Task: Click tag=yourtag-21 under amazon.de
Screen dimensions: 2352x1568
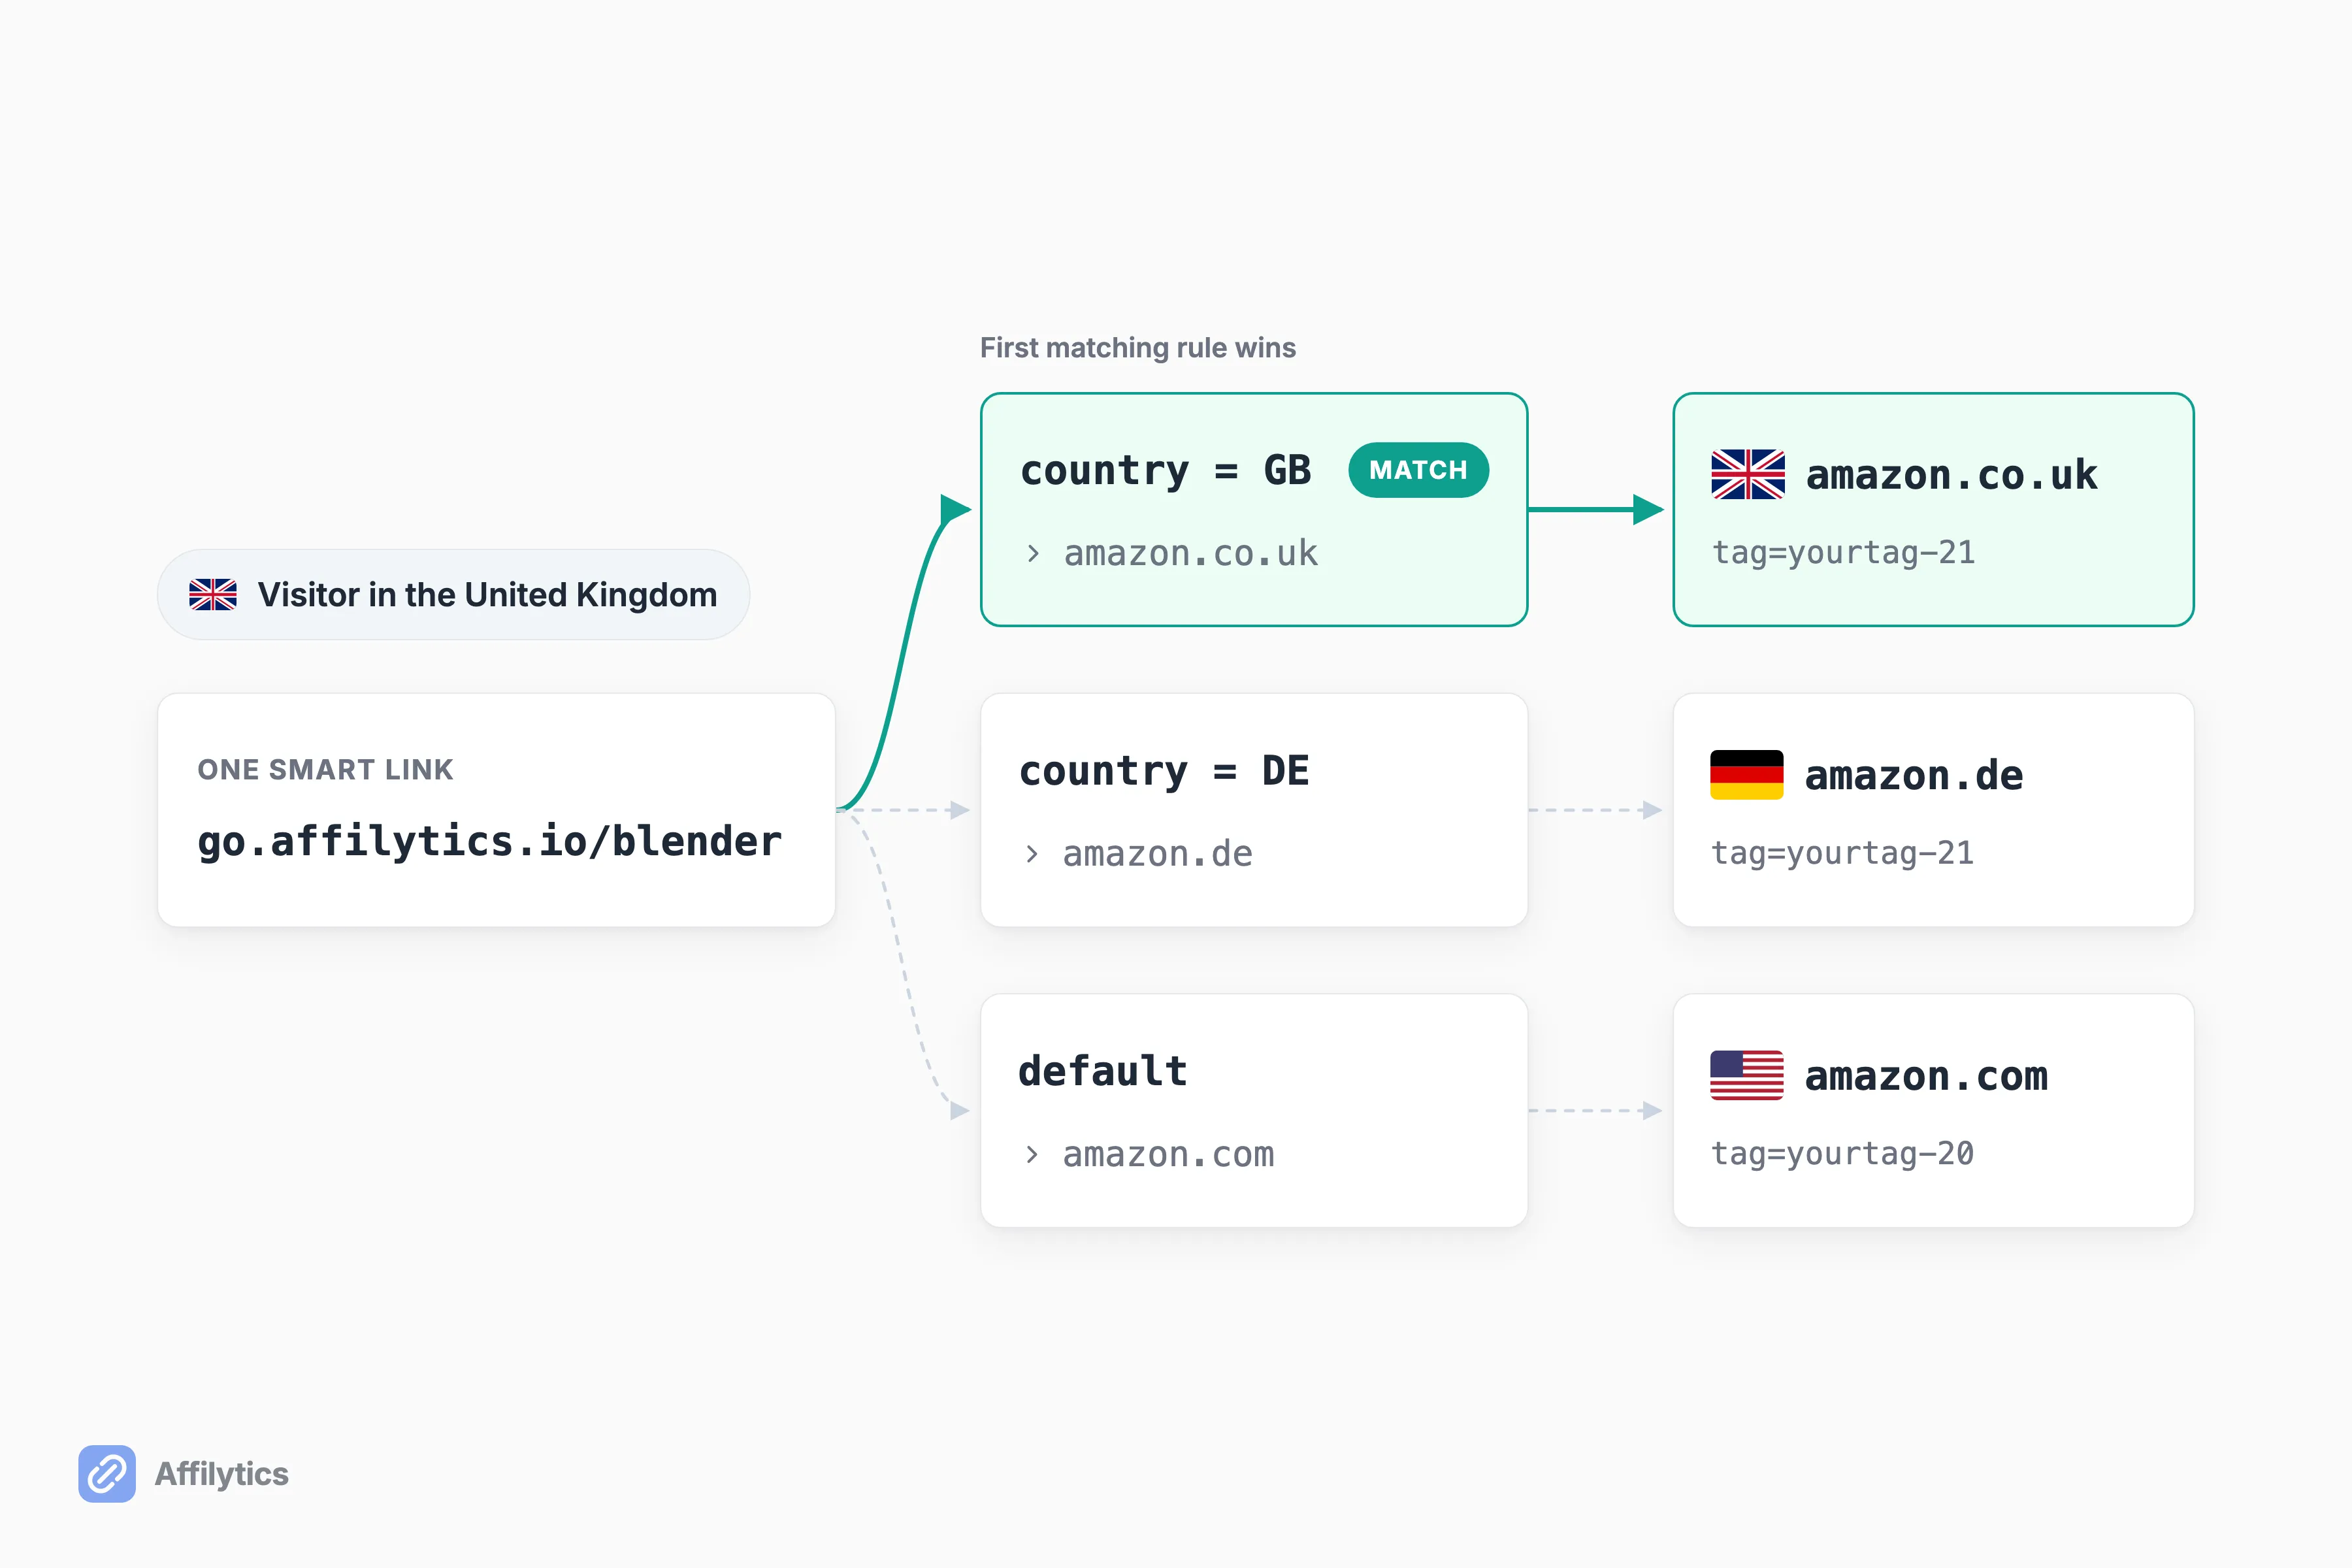Action: pyautogui.click(x=1842, y=853)
